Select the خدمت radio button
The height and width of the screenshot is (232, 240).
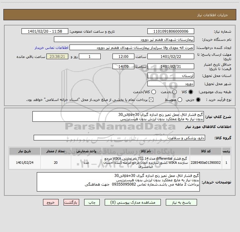tap(175, 92)
